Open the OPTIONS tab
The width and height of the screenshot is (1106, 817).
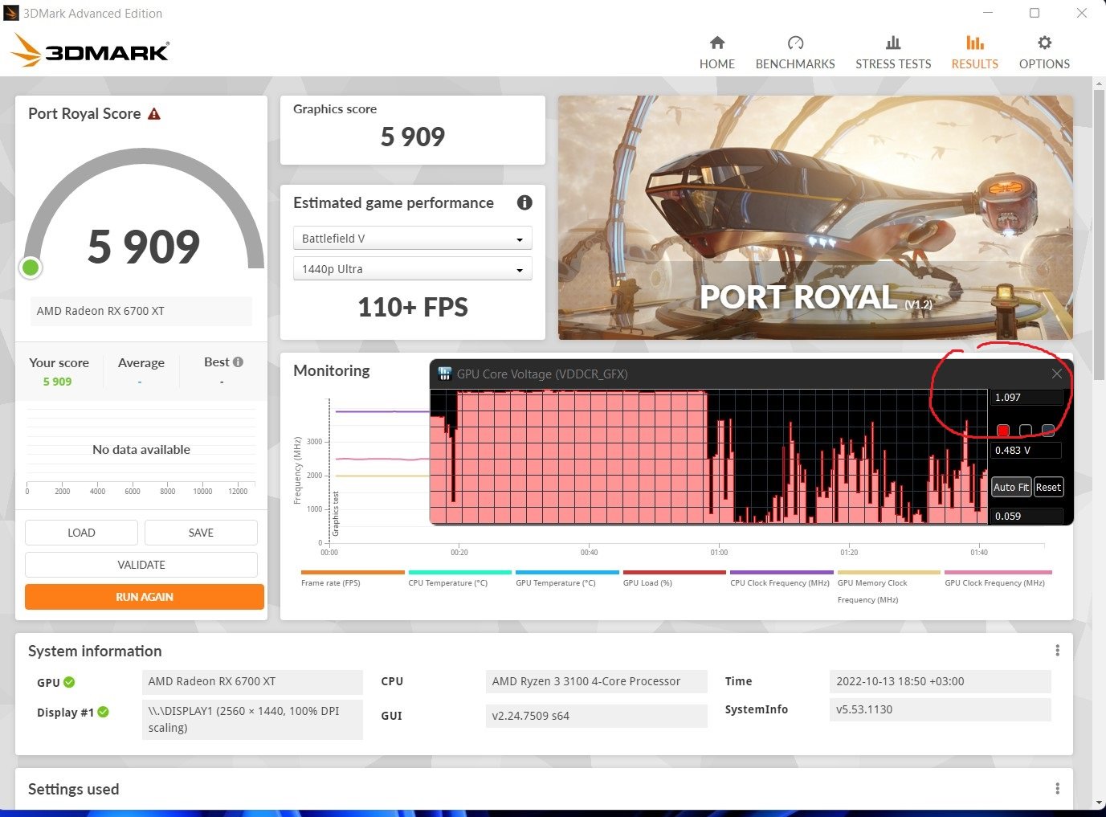point(1044,53)
